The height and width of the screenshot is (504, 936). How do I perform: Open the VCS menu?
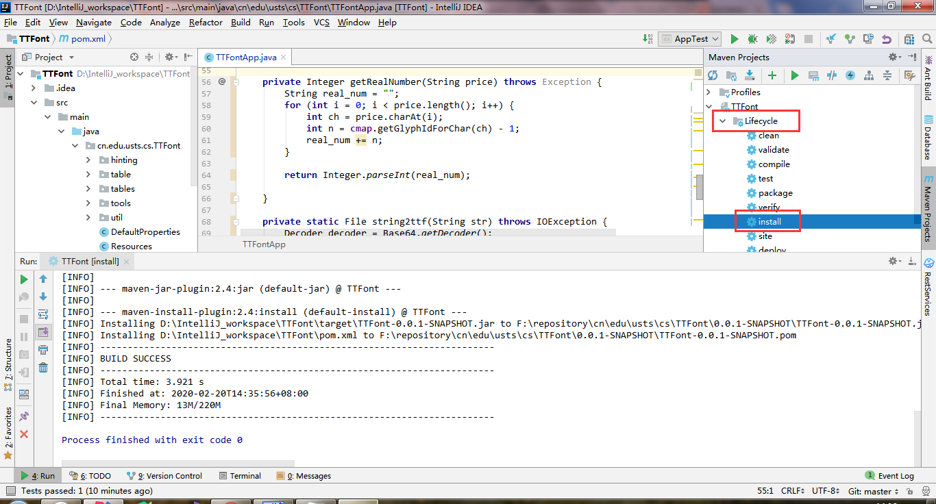pyautogui.click(x=321, y=22)
